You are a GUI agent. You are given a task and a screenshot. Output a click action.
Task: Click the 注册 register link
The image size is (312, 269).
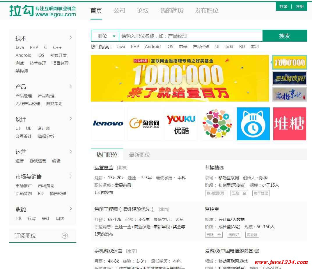[299, 6]
